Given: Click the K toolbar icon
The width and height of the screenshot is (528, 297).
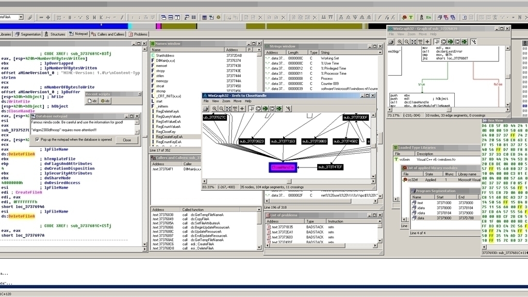Looking at the screenshot, I should pos(101,18).
